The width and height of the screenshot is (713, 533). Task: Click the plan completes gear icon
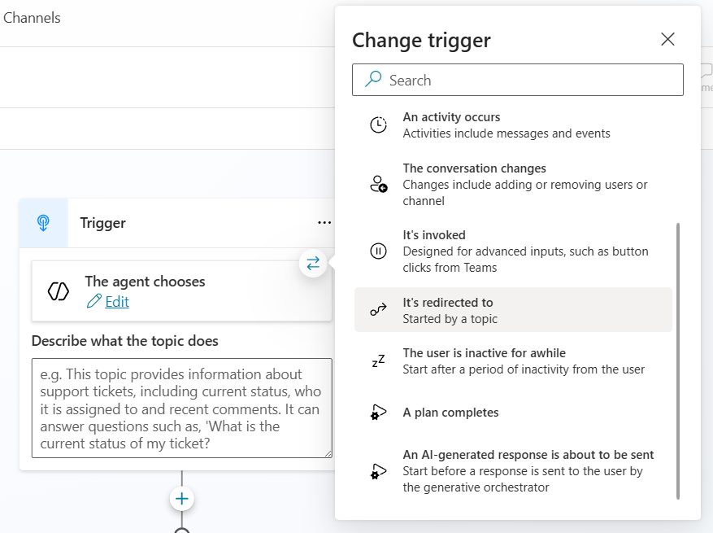click(x=378, y=413)
